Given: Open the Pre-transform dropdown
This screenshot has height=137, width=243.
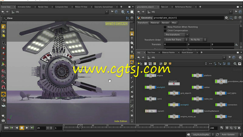Looking at the screenshot, I should [176, 35].
